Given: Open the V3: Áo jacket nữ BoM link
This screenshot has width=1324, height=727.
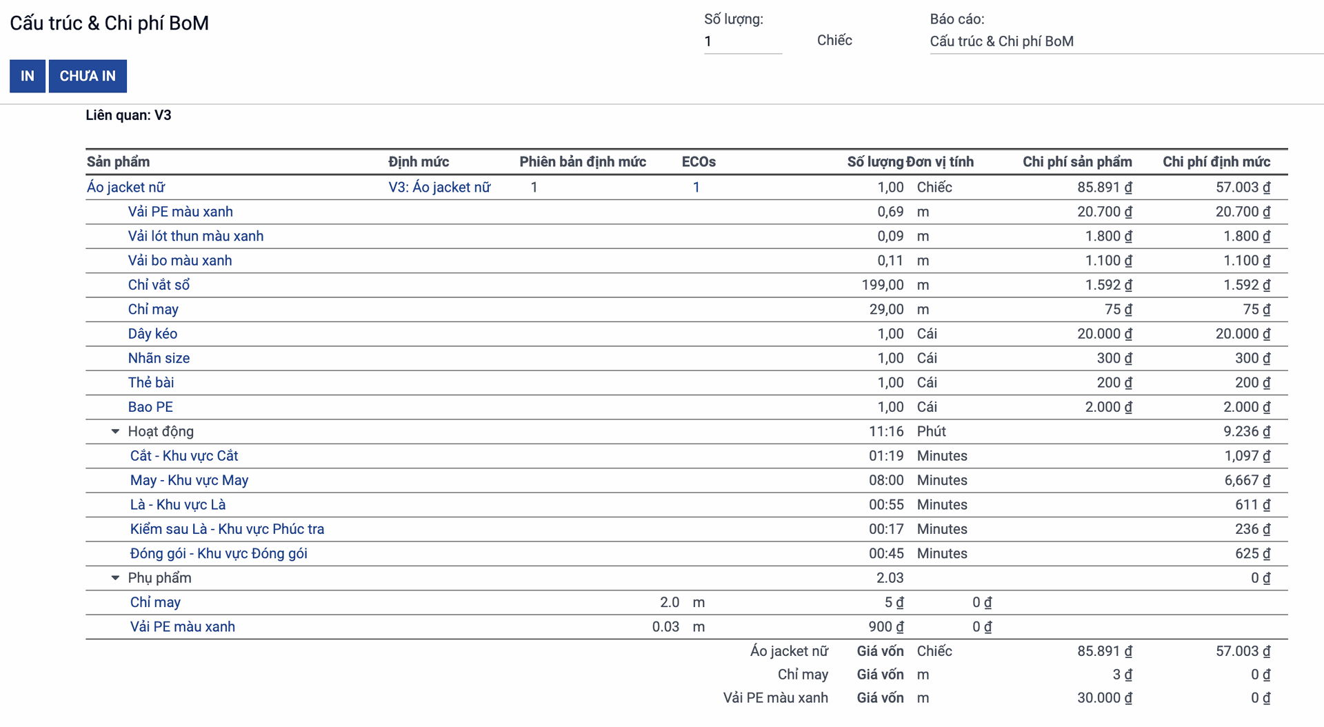Looking at the screenshot, I should click(x=439, y=188).
